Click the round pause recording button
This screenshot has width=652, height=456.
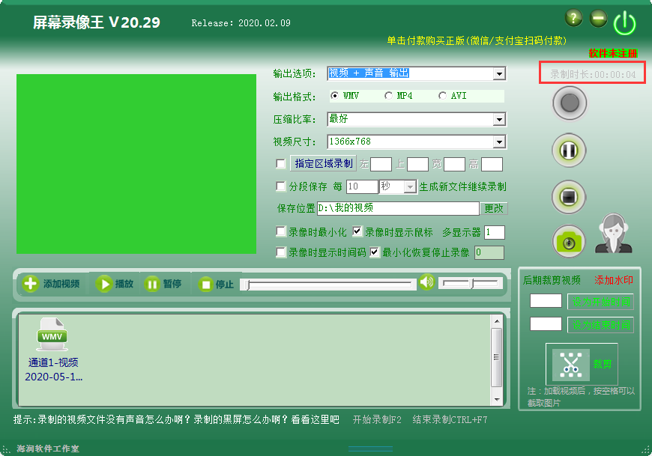[x=569, y=151]
